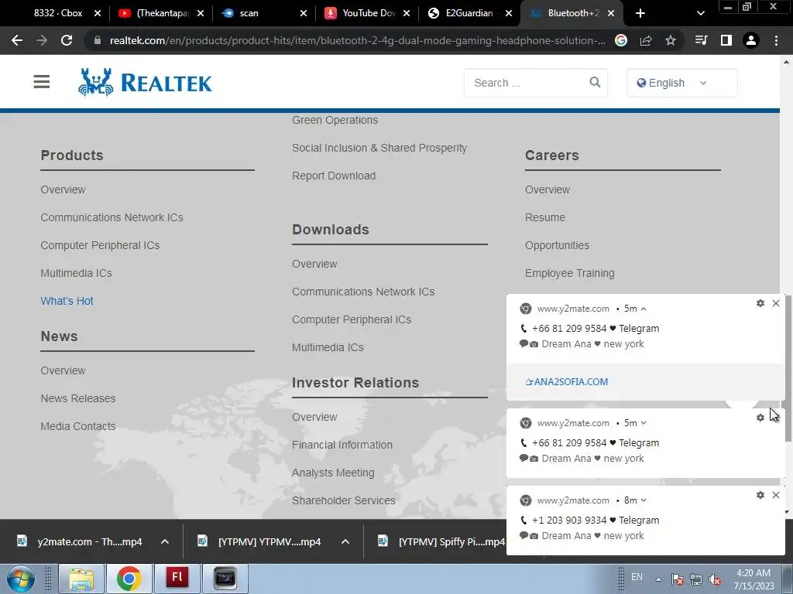
Task: Open Media Contacts link
Action: coord(78,426)
